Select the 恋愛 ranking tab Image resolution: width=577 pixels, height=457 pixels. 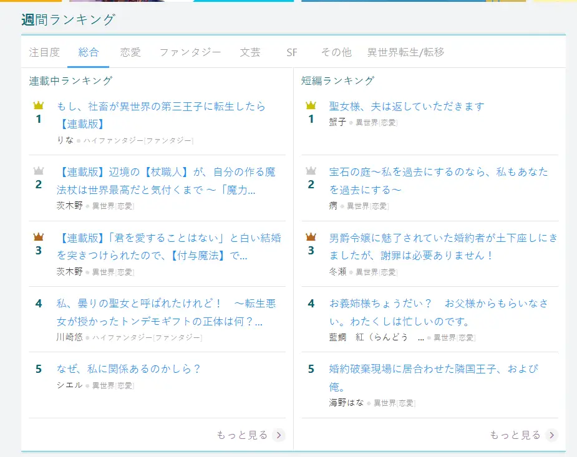[x=130, y=52]
